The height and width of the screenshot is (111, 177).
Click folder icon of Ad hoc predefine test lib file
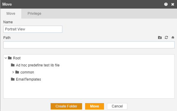pyautogui.click(x=13, y=65)
